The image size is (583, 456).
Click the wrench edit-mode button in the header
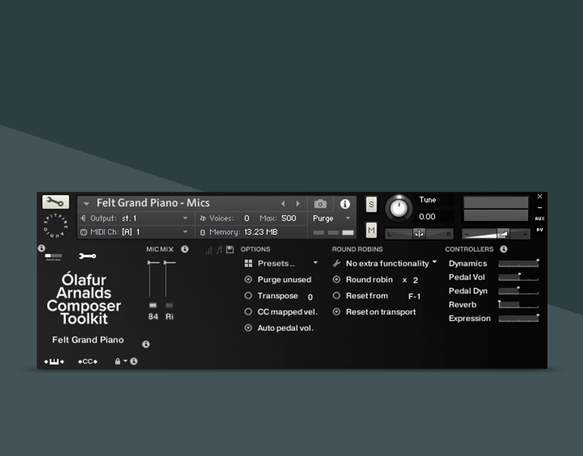click(56, 202)
